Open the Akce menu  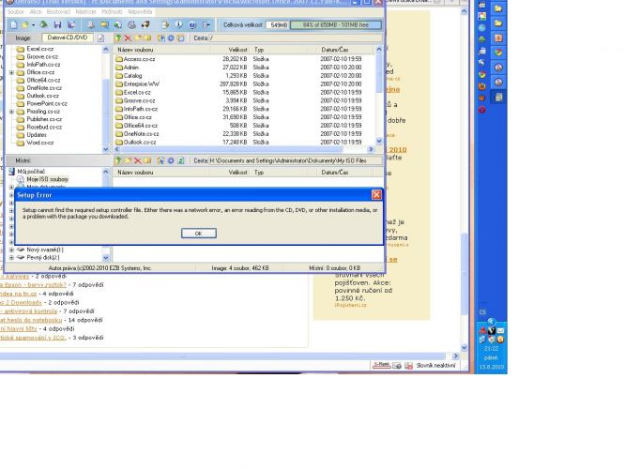(x=36, y=12)
